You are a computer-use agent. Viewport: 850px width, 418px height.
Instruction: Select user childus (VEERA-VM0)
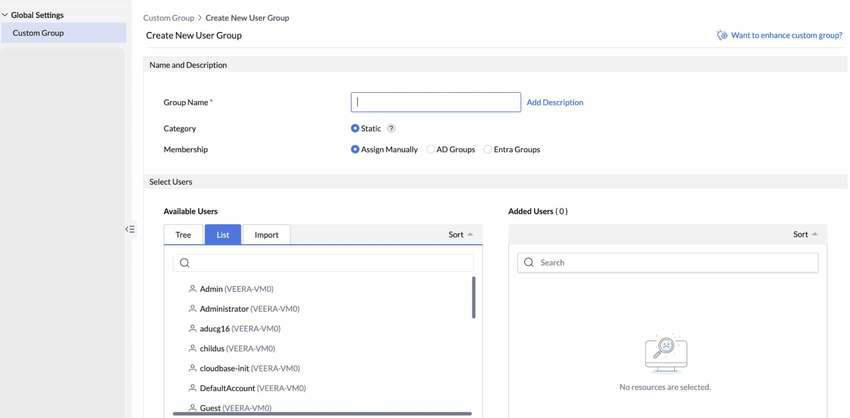237,348
